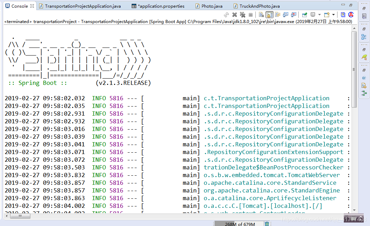Expand dropdown arrow beside Open Console
Image resolution: width=370 pixels, height=226 pixels.
333,15
